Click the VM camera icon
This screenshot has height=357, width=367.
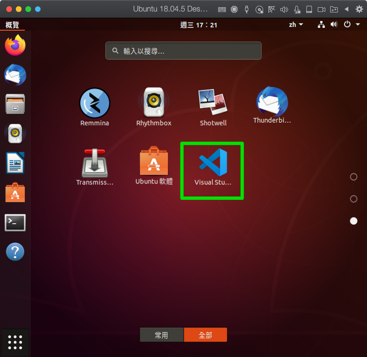pyautogui.click(x=322, y=10)
